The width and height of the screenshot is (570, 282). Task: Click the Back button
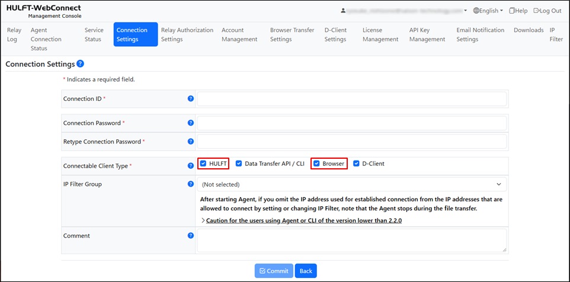click(x=306, y=271)
